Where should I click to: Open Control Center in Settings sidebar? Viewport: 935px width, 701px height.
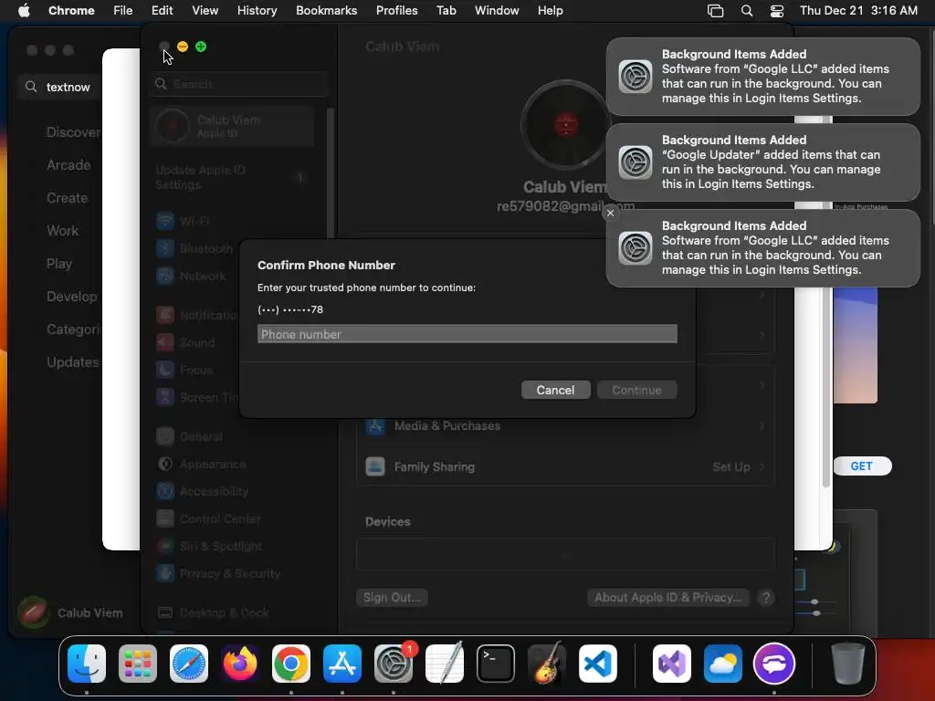208,518
